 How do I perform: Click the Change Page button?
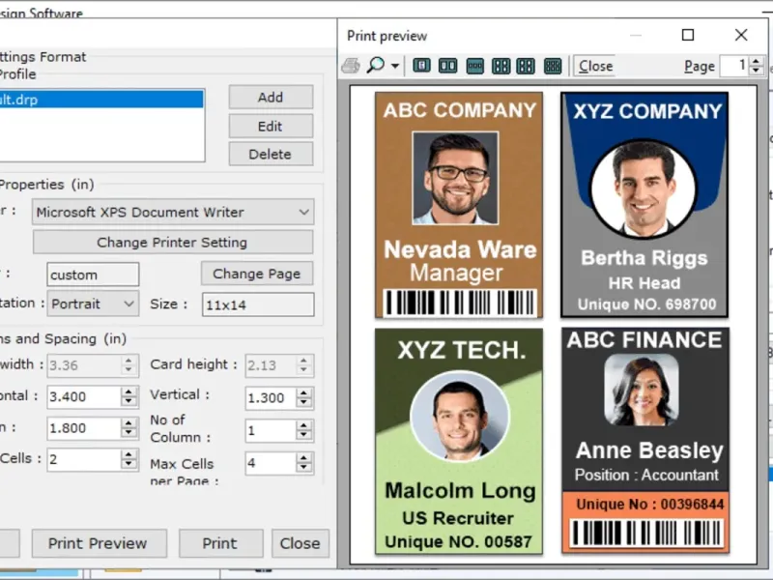pos(257,274)
